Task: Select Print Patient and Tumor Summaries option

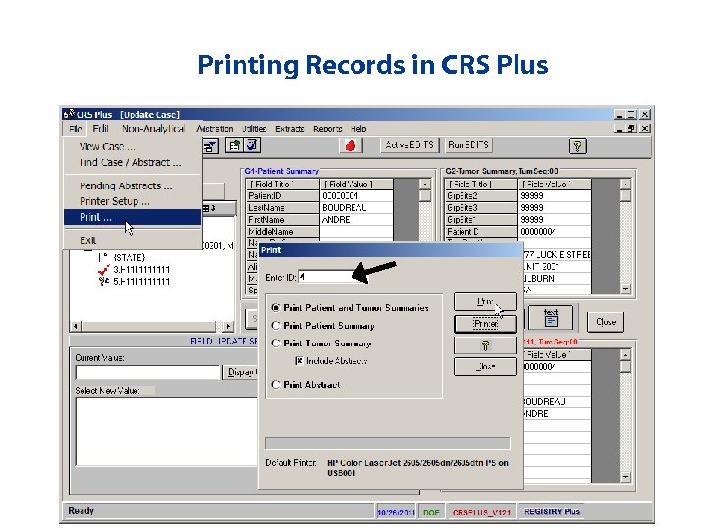Action: [x=276, y=308]
